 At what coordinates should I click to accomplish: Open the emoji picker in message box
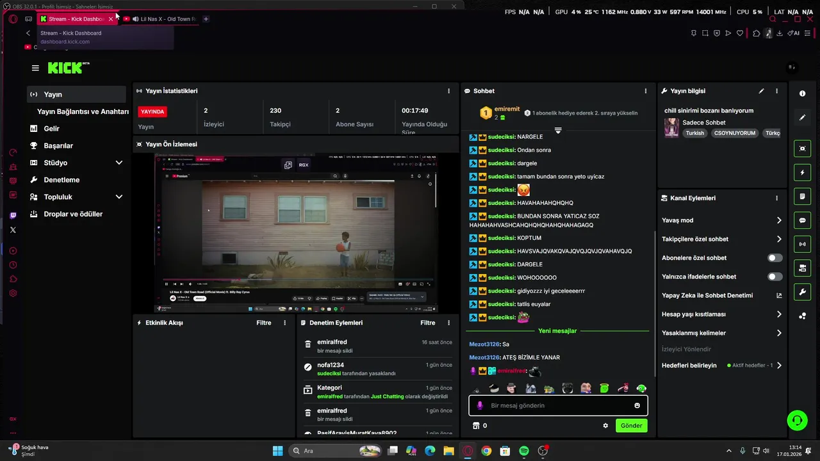[x=637, y=405]
